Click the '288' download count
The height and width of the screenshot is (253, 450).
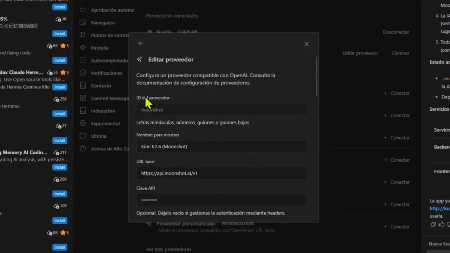click(x=63, y=179)
